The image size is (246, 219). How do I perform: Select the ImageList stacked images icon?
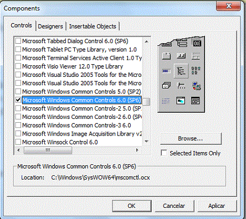point(166,86)
